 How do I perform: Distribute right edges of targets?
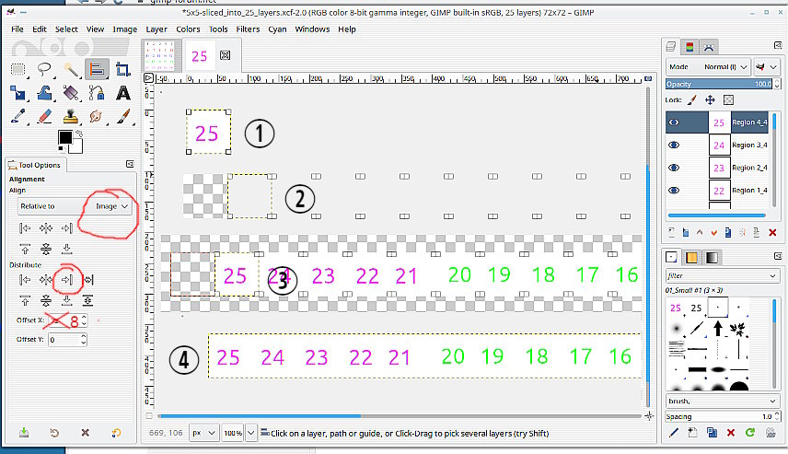pyautogui.click(x=67, y=280)
